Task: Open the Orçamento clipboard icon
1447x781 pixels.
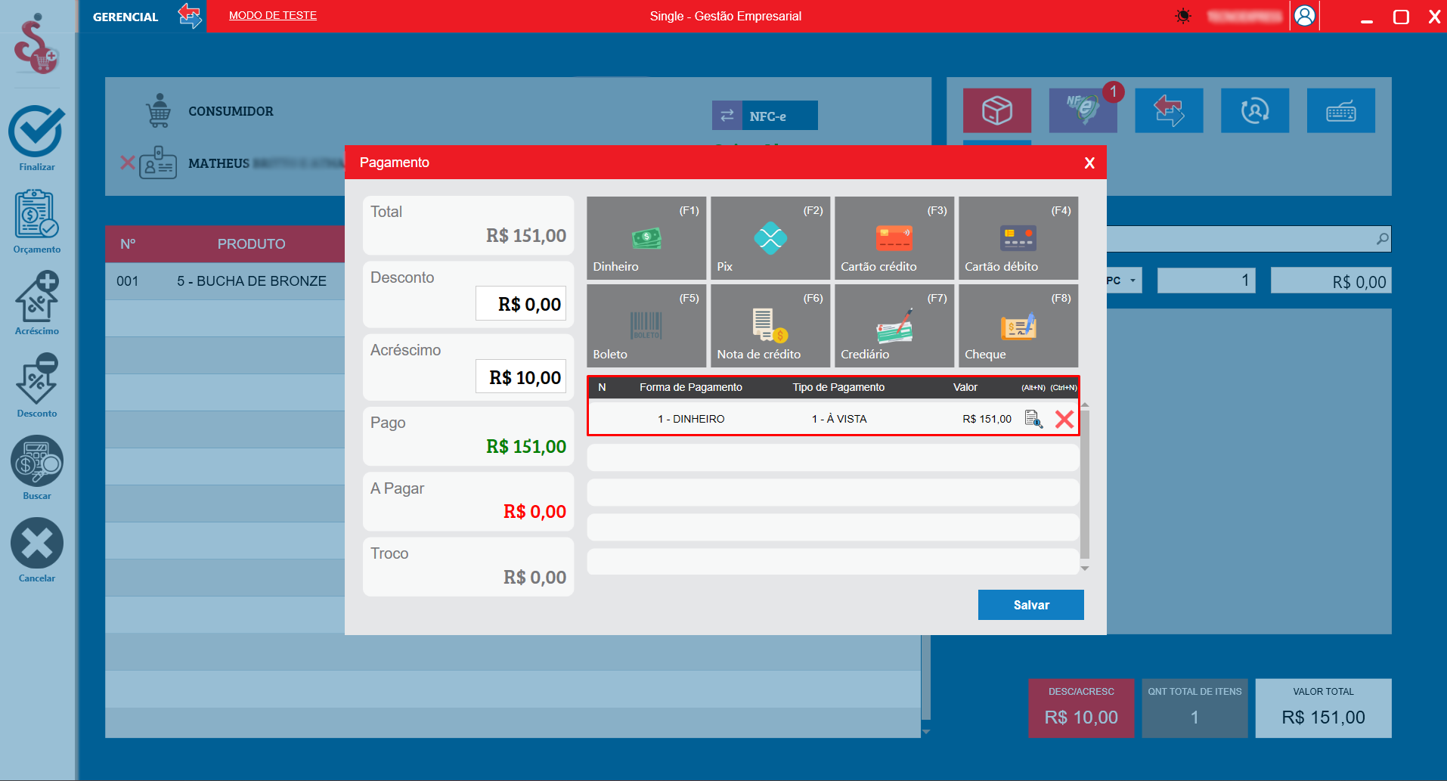Action: tap(36, 214)
